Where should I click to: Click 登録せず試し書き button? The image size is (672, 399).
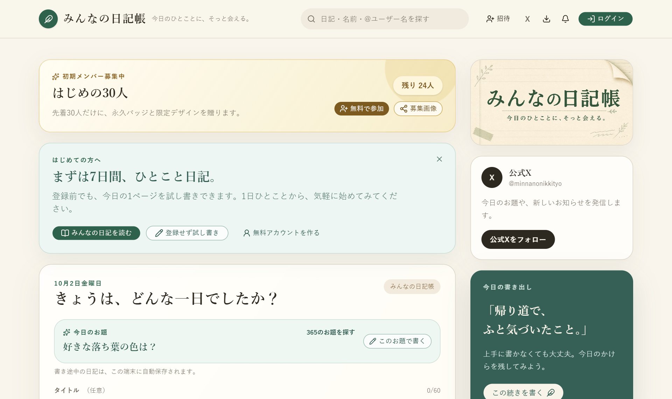point(187,233)
